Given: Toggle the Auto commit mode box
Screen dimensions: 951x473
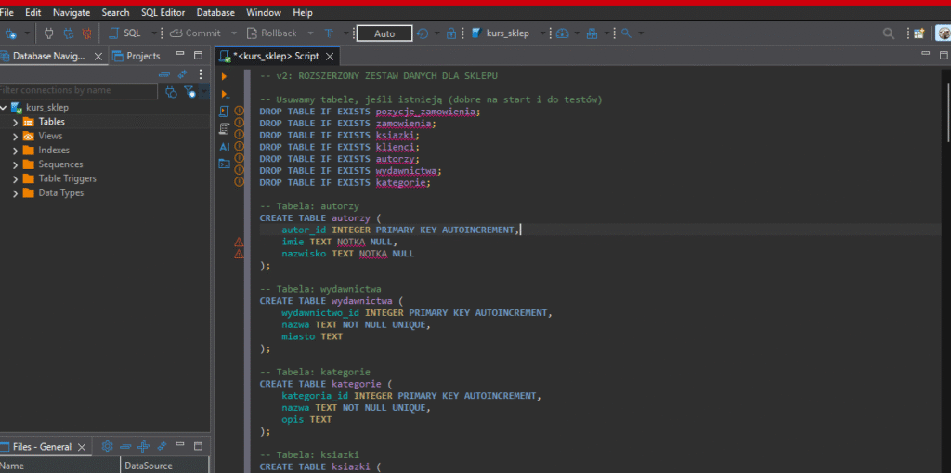Looking at the screenshot, I should 384,33.
